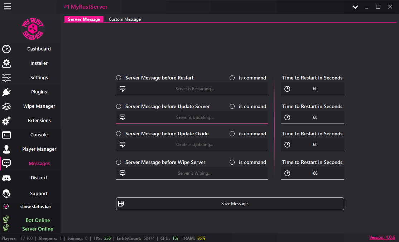Click the MyRustServer logo

pyautogui.click(x=33, y=28)
